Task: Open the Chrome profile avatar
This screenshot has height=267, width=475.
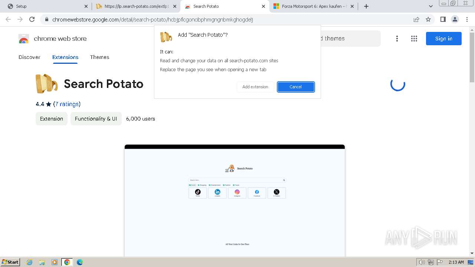Action: click(455, 19)
